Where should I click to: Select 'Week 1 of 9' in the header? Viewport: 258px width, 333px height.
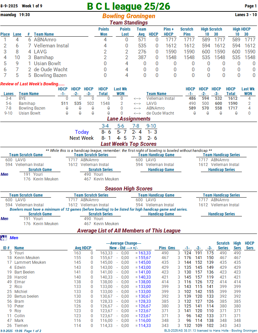click(x=32, y=6)
